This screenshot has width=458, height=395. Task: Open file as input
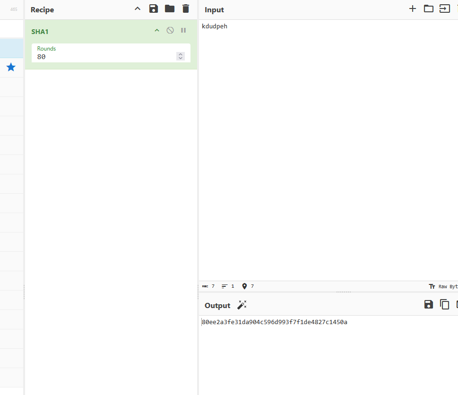coord(445,9)
